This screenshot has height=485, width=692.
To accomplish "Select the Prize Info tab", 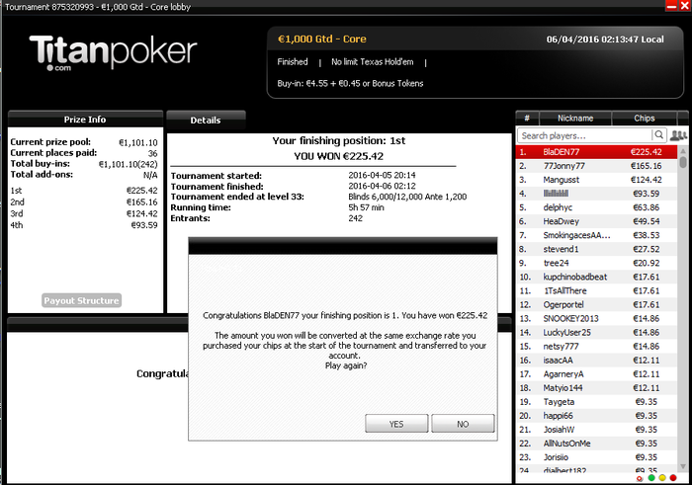I will [85, 120].
